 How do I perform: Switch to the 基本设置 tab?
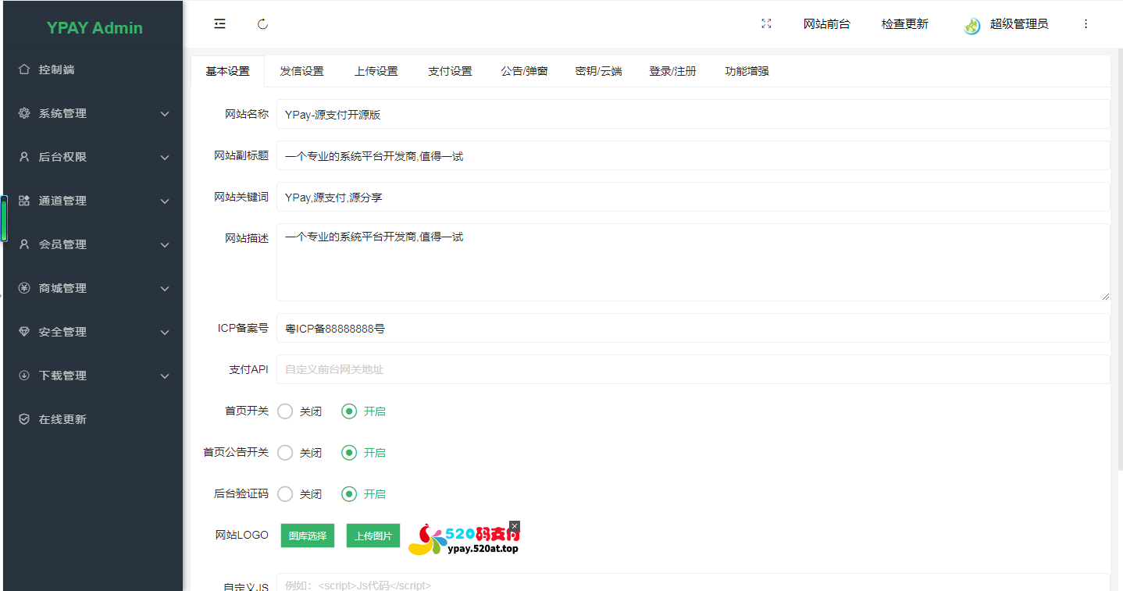(227, 71)
